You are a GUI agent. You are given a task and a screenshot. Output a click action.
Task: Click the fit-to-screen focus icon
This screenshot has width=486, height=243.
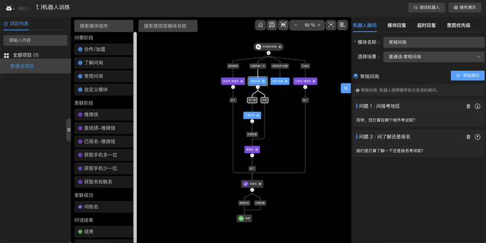[331, 25]
